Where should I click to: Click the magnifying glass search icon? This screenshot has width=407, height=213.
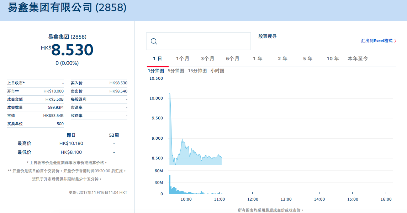click(x=154, y=41)
